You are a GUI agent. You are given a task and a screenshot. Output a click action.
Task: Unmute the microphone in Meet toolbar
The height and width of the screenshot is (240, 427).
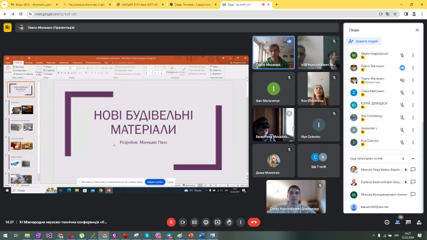click(x=171, y=222)
